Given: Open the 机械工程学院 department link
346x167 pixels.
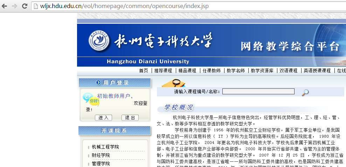Looking at the screenshot, I should (105, 147).
